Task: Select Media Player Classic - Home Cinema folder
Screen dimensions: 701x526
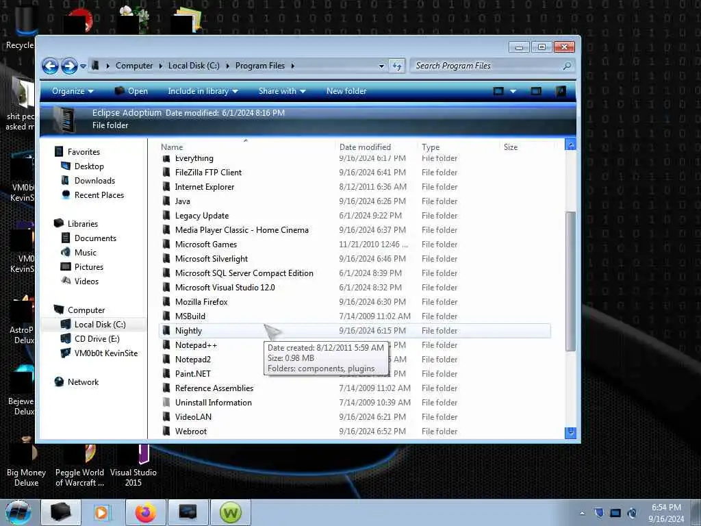Action: click(x=242, y=230)
